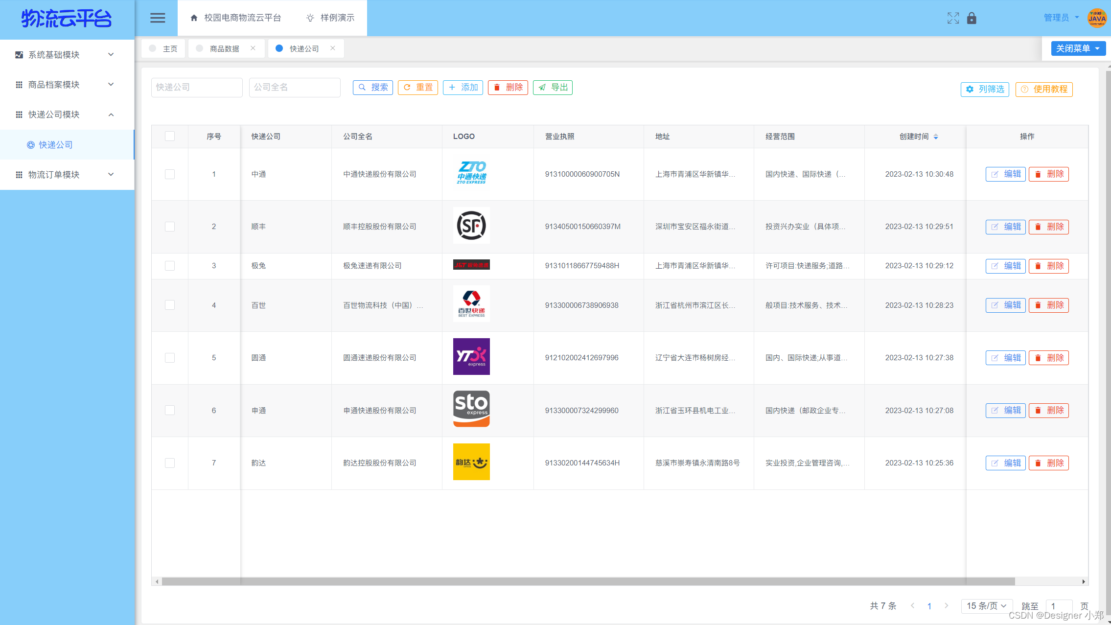Toggle the select-all header checkbox
Image resolution: width=1111 pixels, height=625 pixels.
(x=170, y=136)
